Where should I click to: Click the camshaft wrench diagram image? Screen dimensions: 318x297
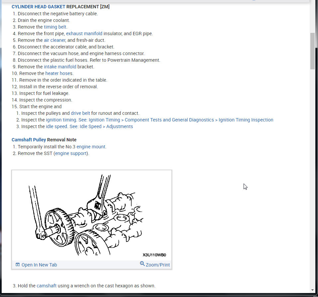point(92,215)
